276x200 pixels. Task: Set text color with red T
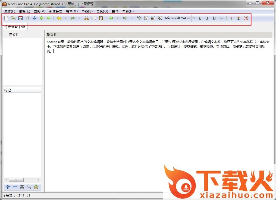click(x=232, y=18)
